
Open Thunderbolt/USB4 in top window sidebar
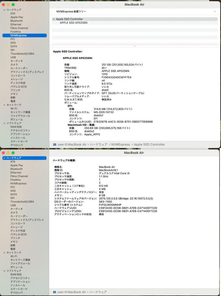tap(22, 54)
